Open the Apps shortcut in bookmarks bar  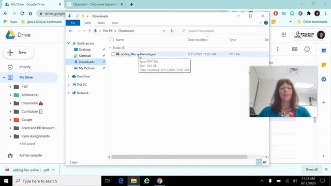10,22
